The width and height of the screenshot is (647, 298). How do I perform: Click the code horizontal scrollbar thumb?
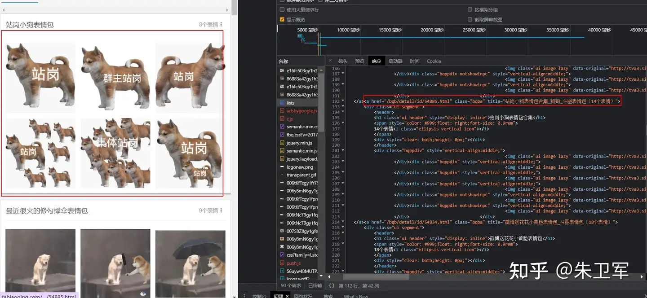(376, 277)
